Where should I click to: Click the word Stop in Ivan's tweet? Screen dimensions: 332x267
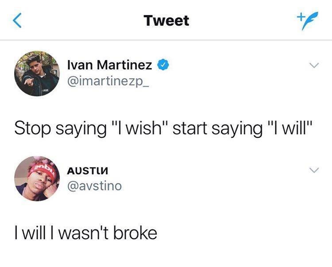[x=33, y=128]
